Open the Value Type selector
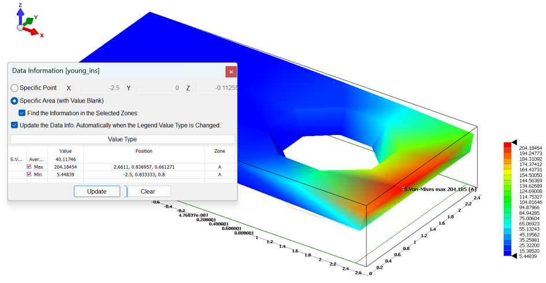Screen dimensions: 546x283 (x=122, y=139)
